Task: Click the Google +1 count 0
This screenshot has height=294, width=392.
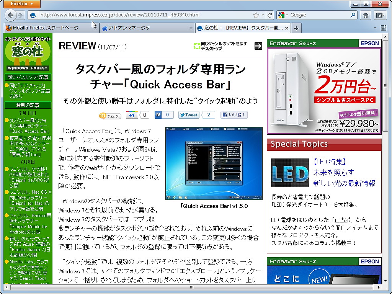Action: point(144,115)
